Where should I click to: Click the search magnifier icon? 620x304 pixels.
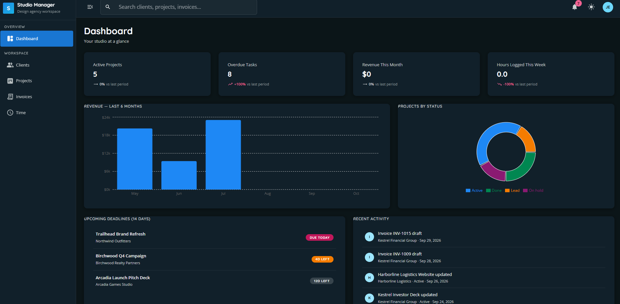pyautogui.click(x=108, y=7)
